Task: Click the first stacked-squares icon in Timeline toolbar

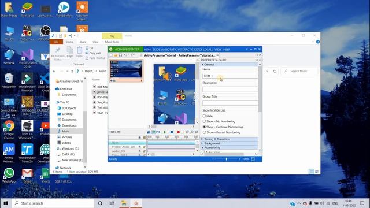Action: (149, 132)
